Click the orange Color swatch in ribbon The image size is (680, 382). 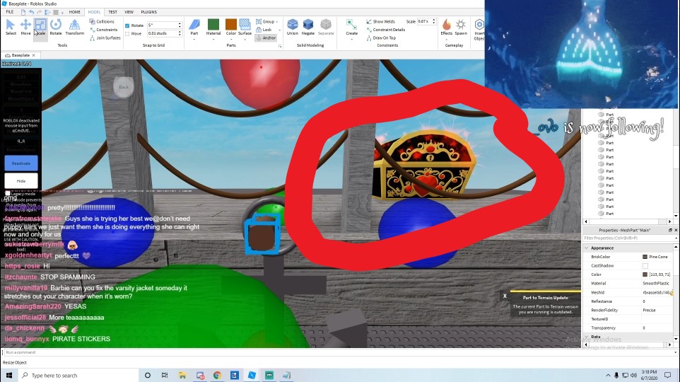230,24
